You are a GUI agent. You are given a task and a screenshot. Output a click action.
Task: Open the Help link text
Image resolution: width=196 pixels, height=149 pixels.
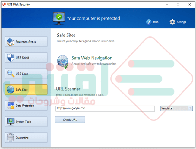pos(156,22)
